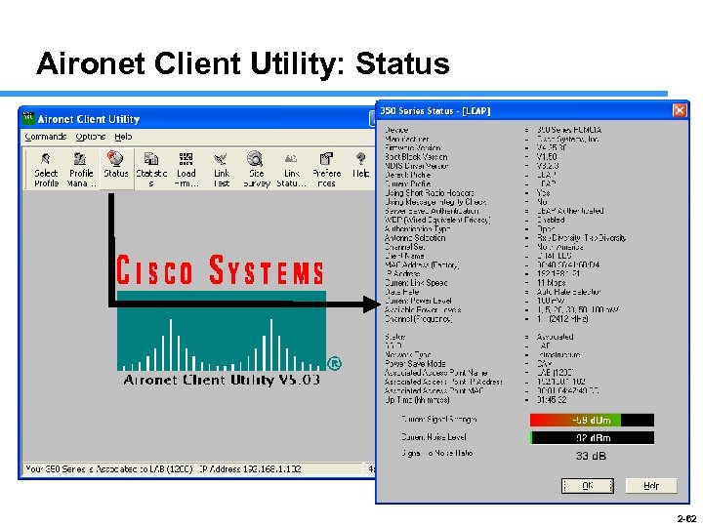The width and height of the screenshot is (703, 527).
Task: Click the Associated Access Point MAC row
Action: 492,390
